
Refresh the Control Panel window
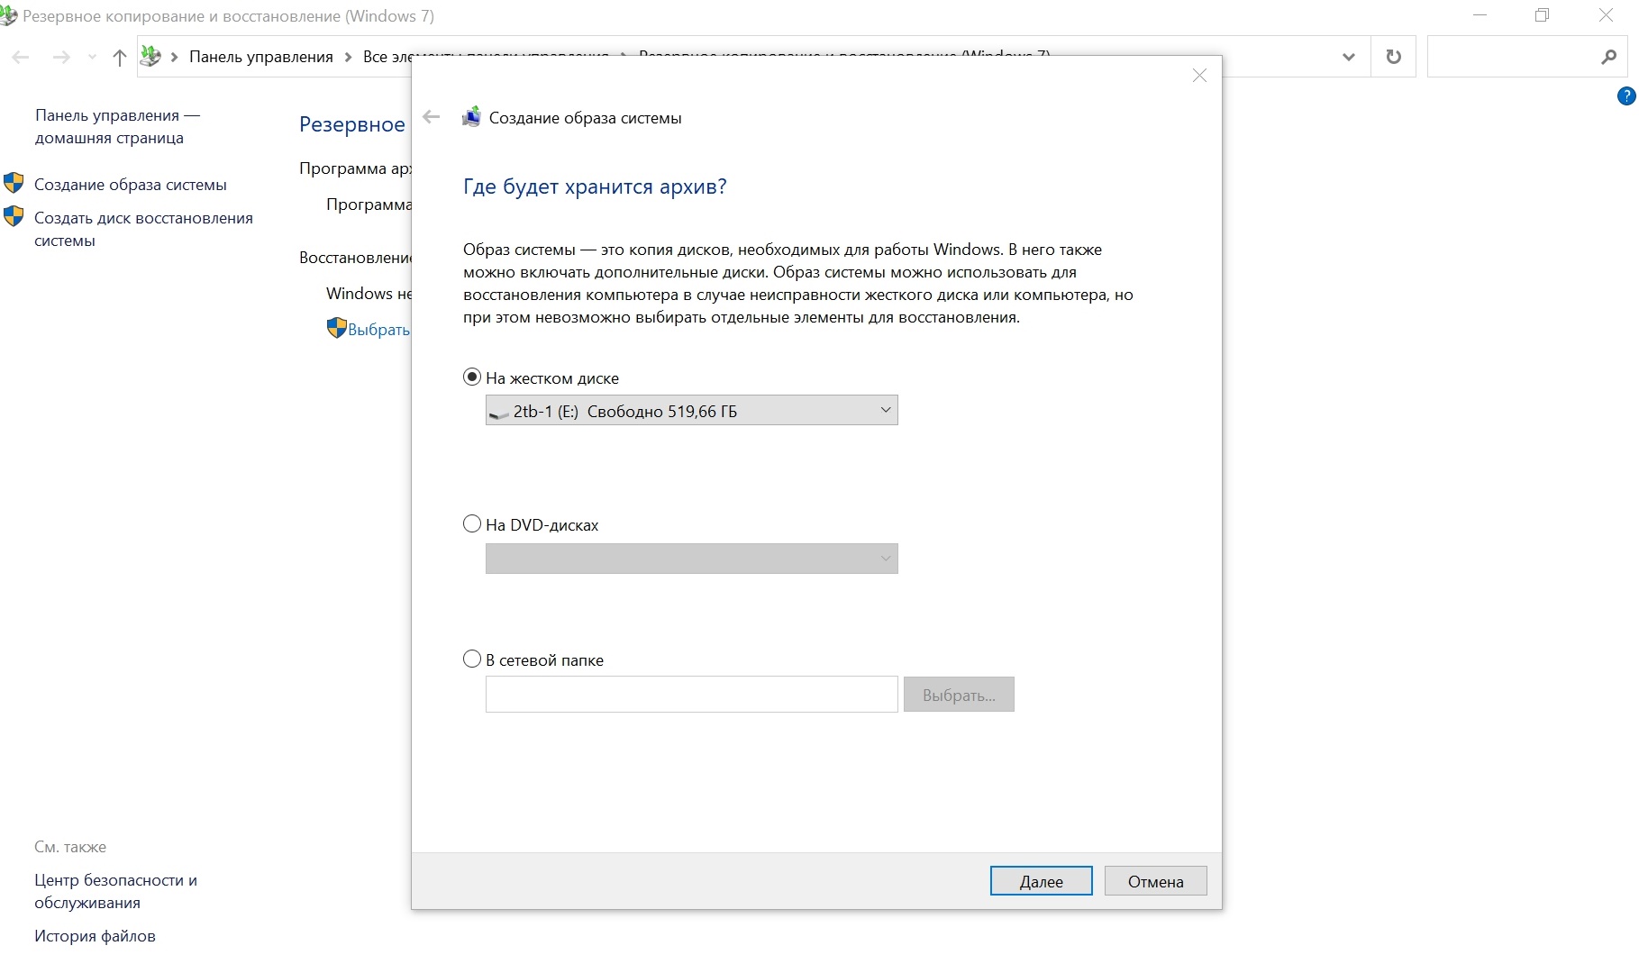1393,57
